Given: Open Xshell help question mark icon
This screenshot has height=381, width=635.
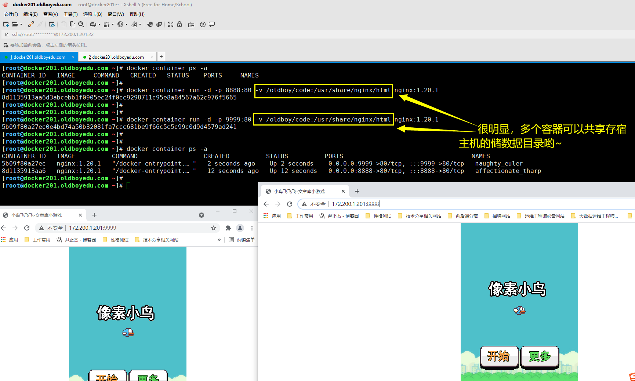Looking at the screenshot, I should (x=203, y=24).
